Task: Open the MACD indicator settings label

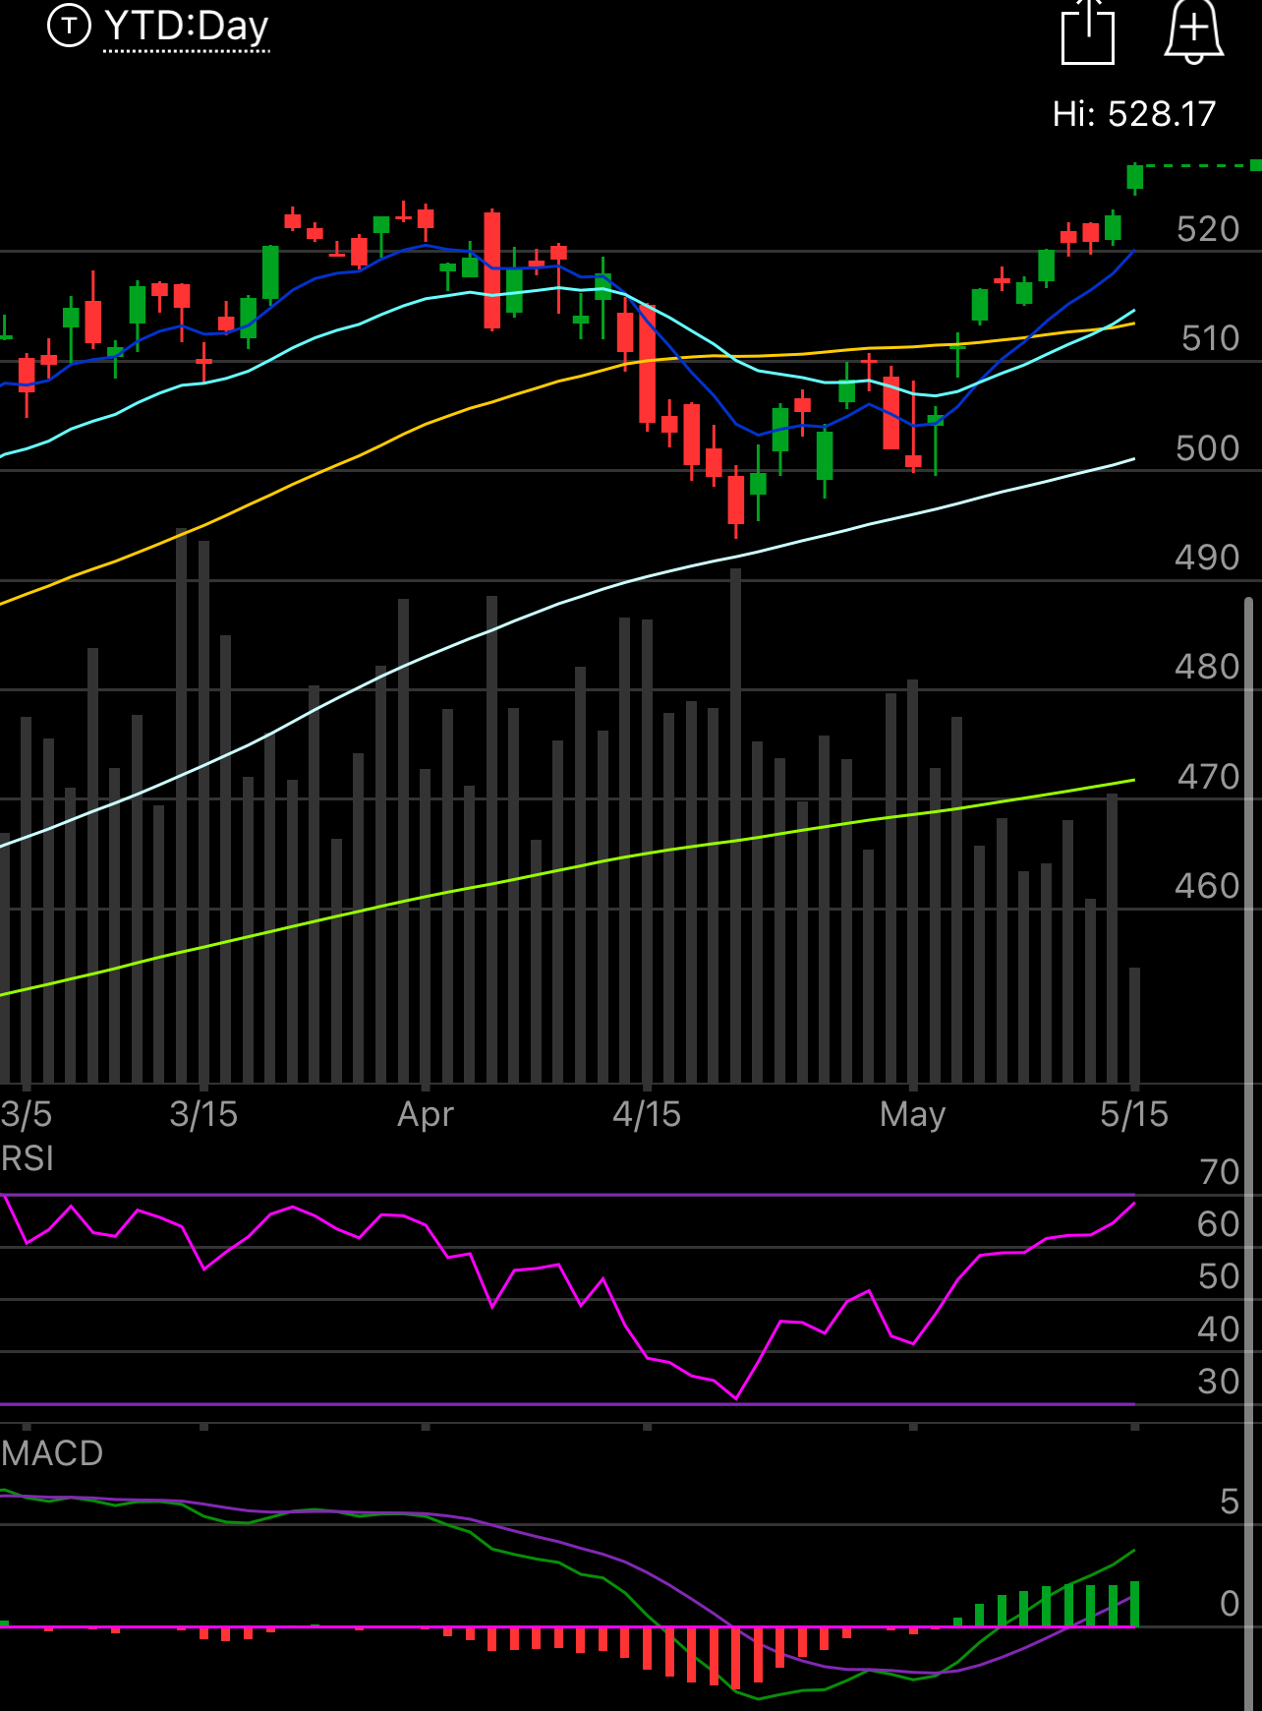Action: click(52, 1453)
